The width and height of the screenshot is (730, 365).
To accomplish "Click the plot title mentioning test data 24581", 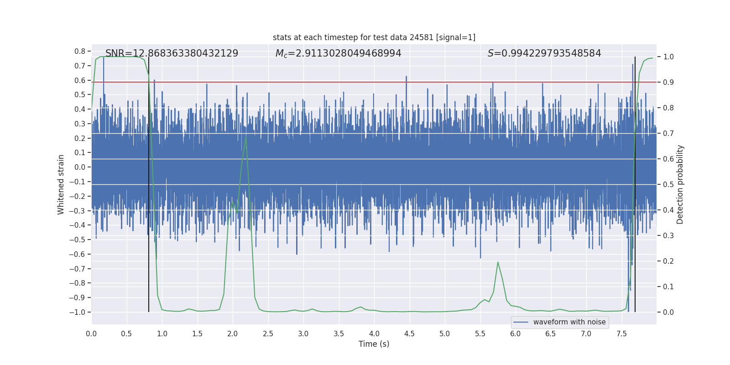I will [374, 37].
